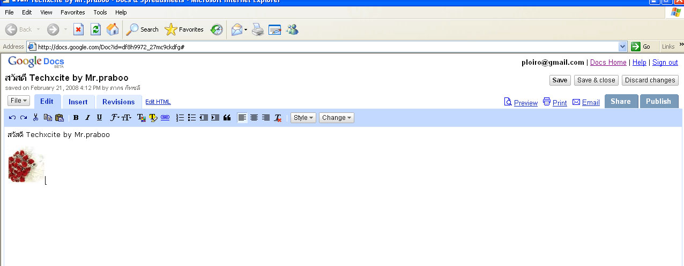Click the browser Home icon
Viewport: 684px width, 266px height.
pos(113,29)
